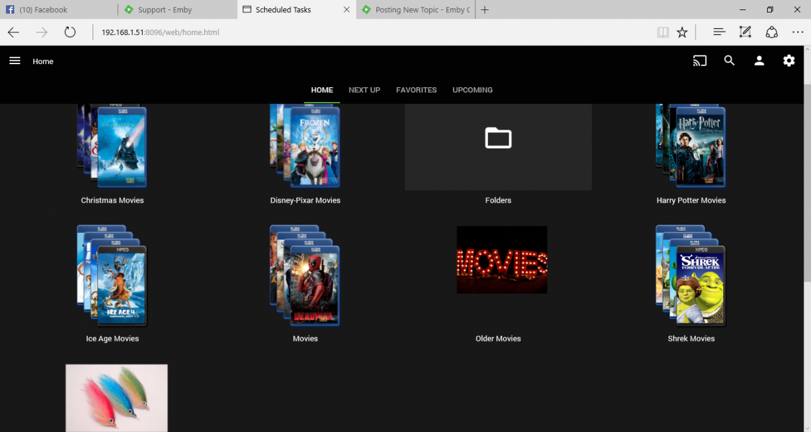Refresh the page with reload icon
Screen dimensions: 811x432
click(70, 32)
